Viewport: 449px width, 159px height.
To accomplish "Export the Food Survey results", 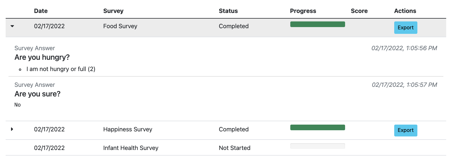I will coord(406,28).
